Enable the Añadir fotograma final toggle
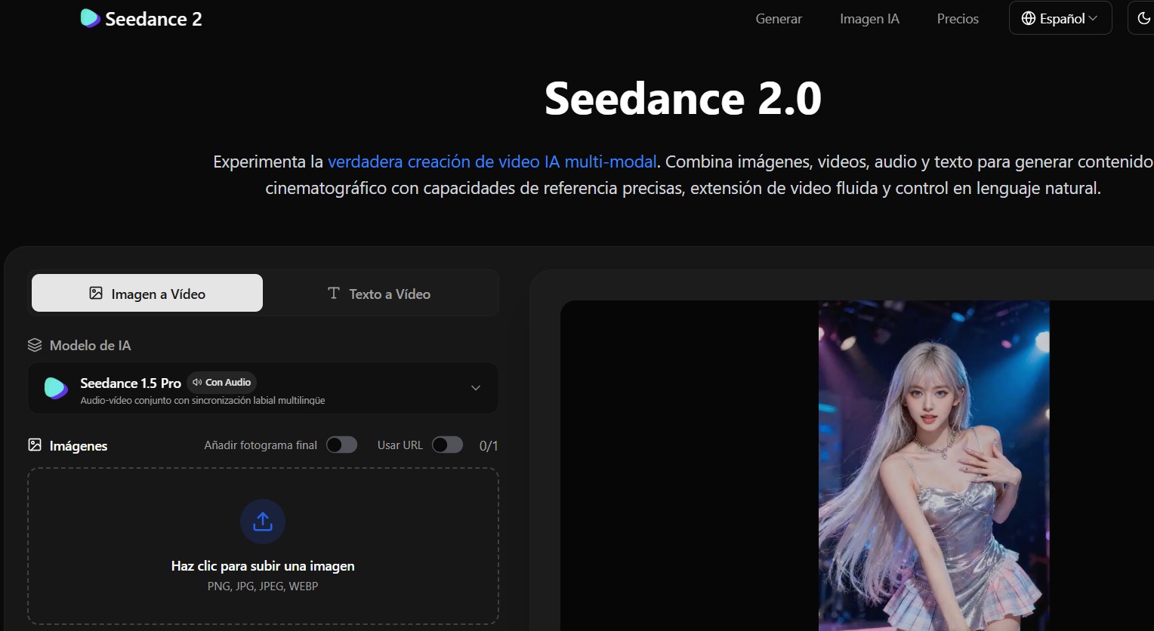This screenshot has width=1154, height=631. [341, 445]
